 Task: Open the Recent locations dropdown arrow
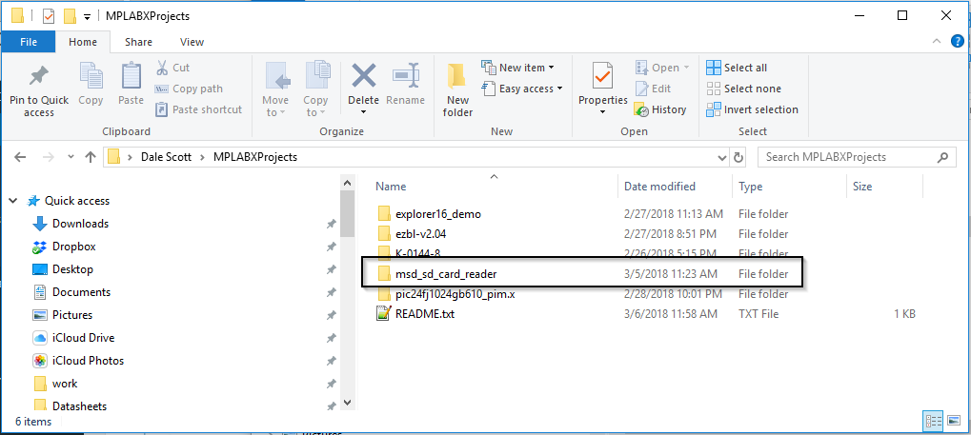click(x=70, y=157)
